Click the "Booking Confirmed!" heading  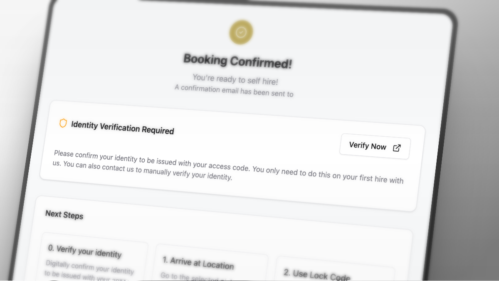237,62
